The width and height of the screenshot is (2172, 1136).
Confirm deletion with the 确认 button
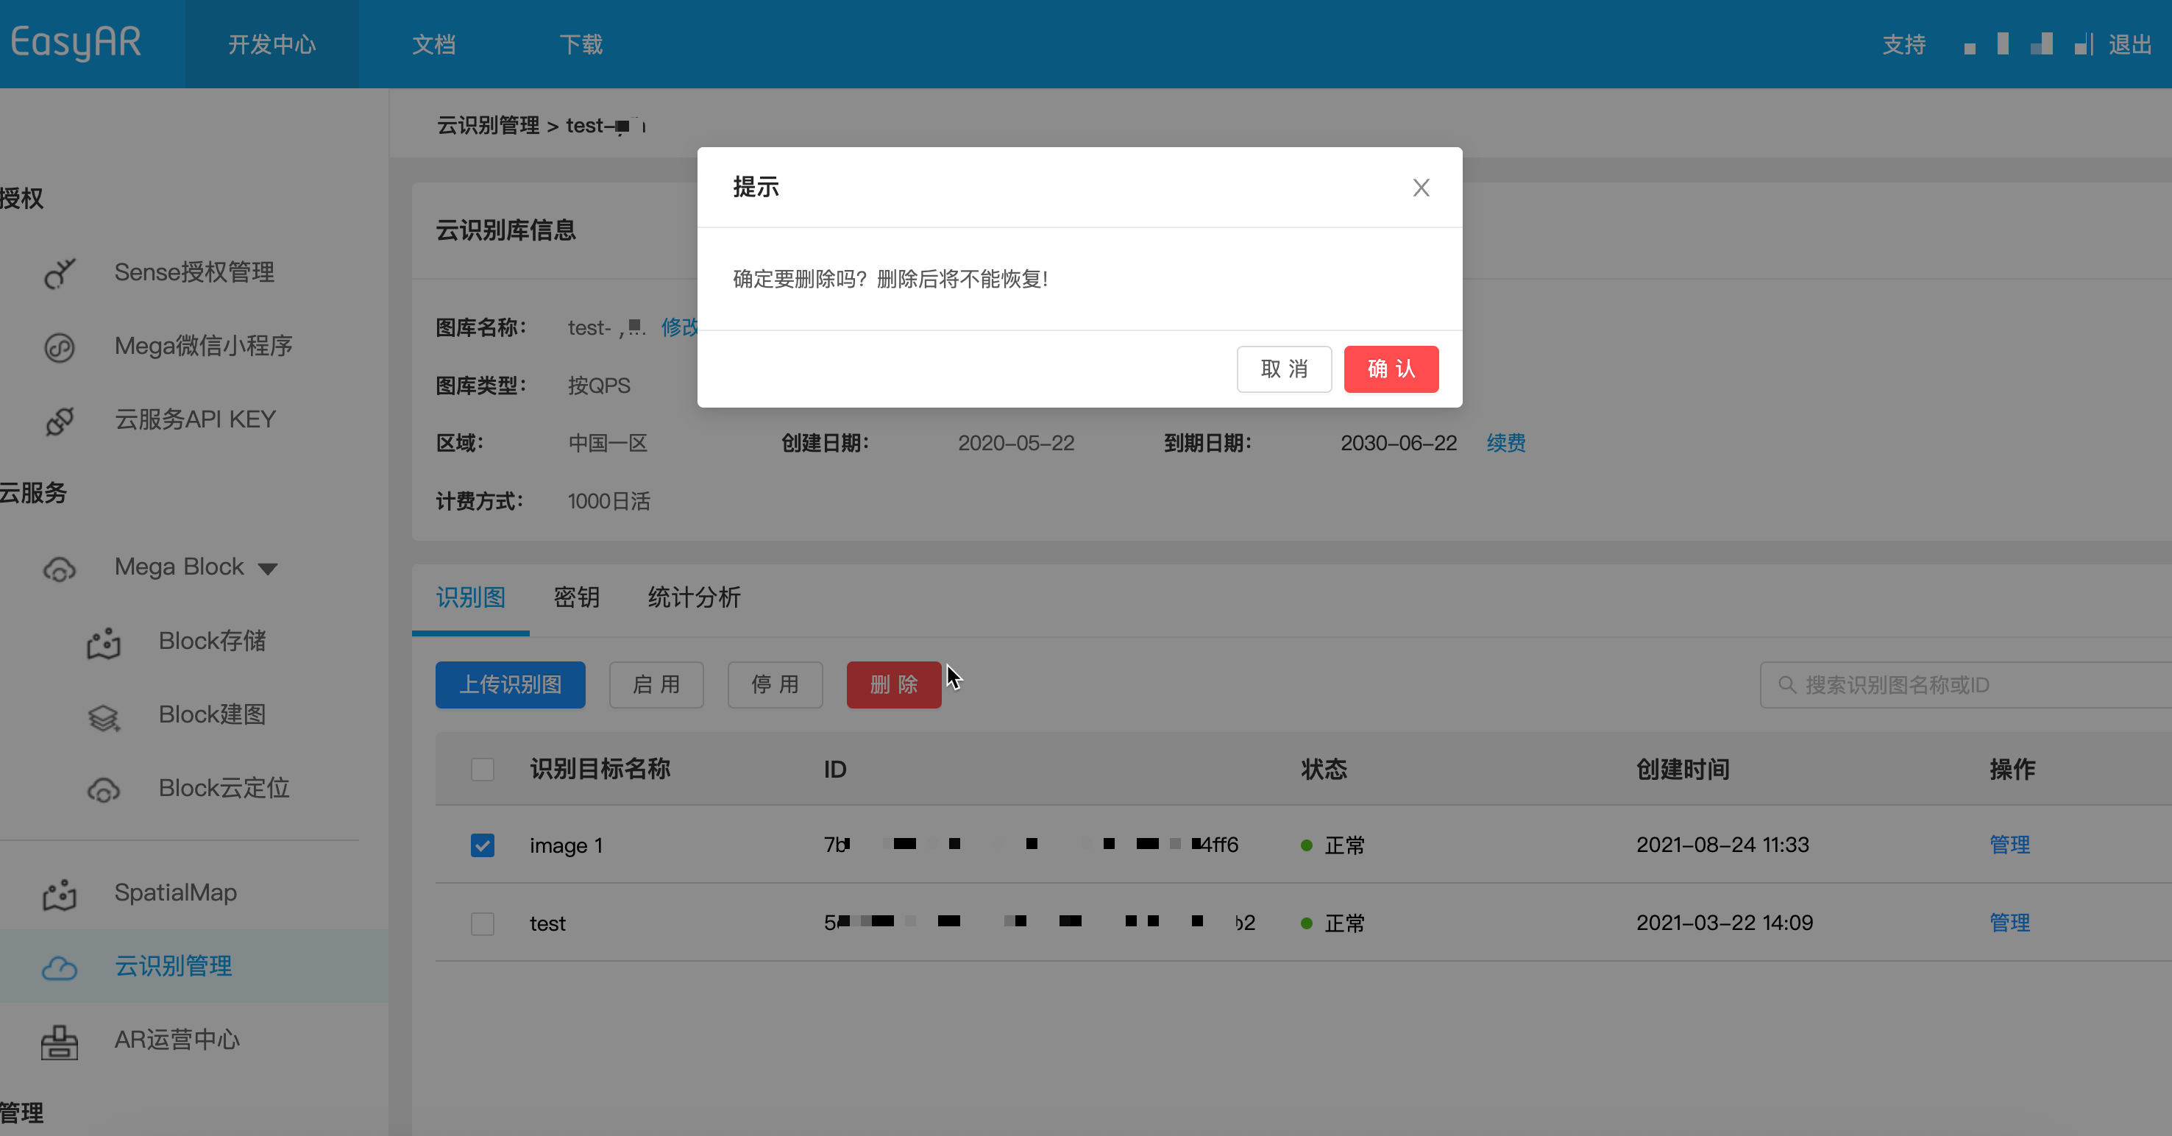(1391, 369)
